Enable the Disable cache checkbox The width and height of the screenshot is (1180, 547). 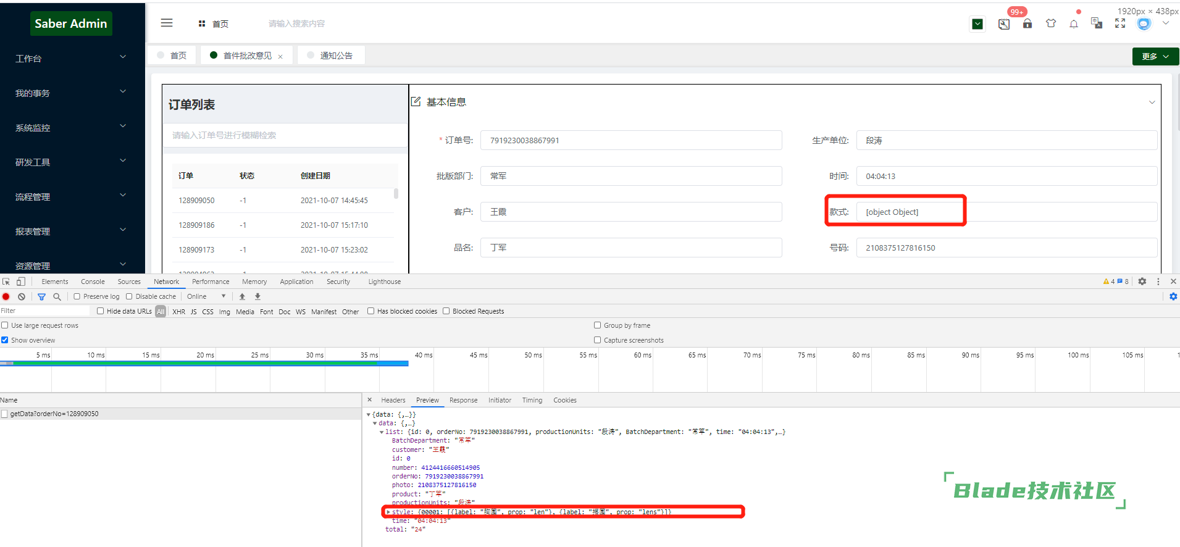click(130, 296)
